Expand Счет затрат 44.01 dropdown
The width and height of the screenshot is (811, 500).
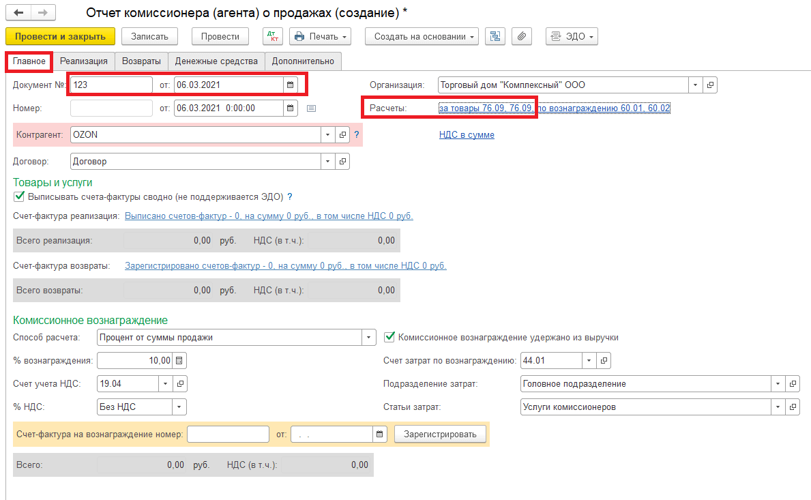coord(589,360)
